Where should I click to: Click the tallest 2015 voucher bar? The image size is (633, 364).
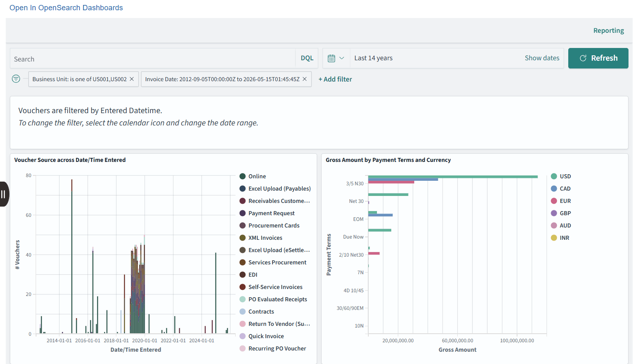click(72, 262)
